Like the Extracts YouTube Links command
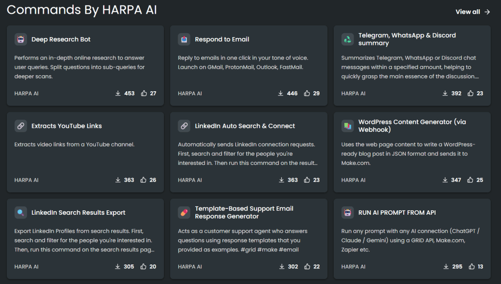This screenshot has height=284, width=501. point(143,180)
